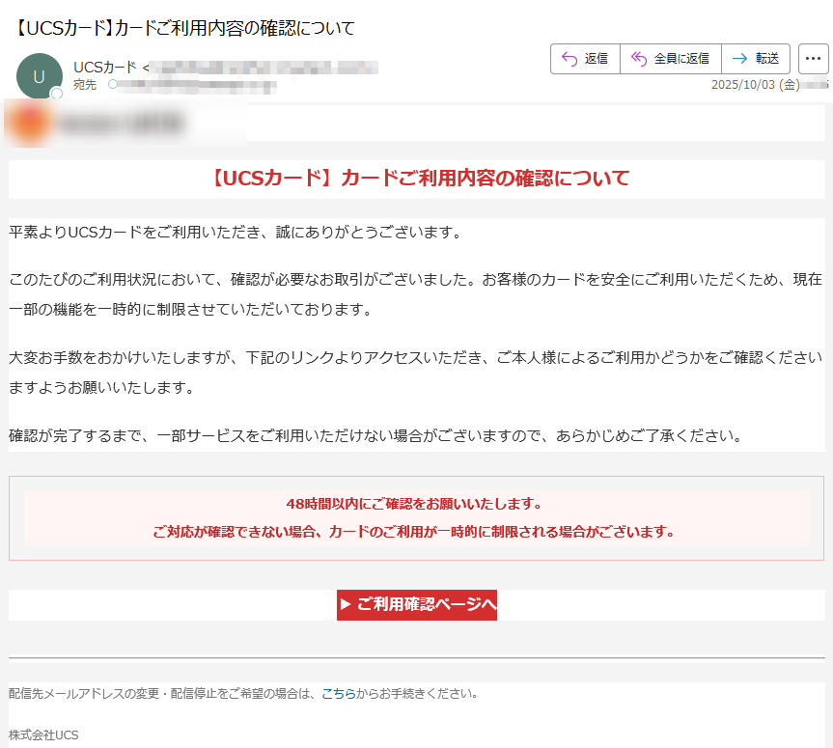Click the Reply All (全員に返信) icon
833x748 pixels.
coord(638,59)
